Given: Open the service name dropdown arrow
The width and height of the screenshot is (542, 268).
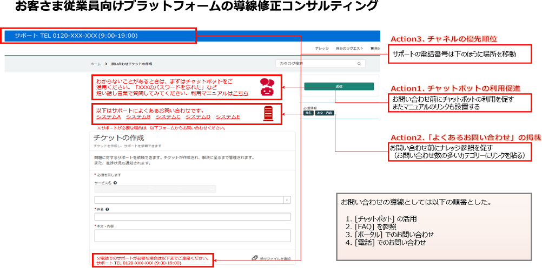Looking at the screenshot, I should point(287,200).
